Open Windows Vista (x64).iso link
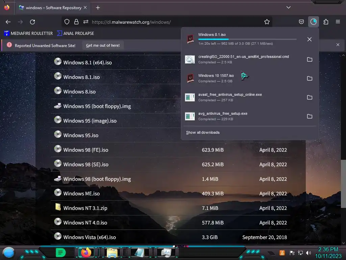Image resolution: width=346 pixels, height=260 pixels. 90,237
